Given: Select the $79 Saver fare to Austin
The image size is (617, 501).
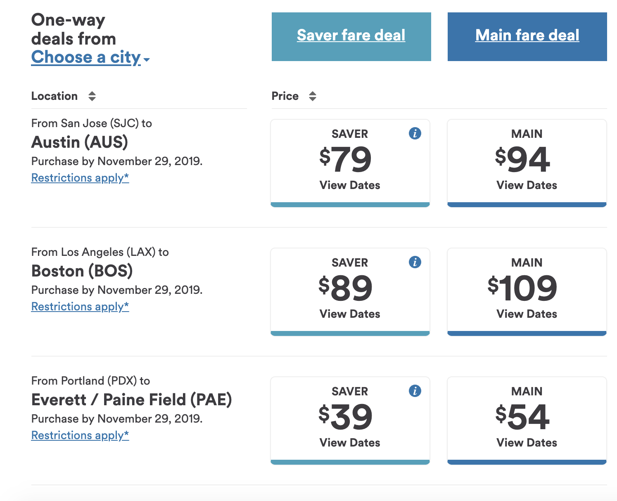Looking at the screenshot, I should pos(350,163).
